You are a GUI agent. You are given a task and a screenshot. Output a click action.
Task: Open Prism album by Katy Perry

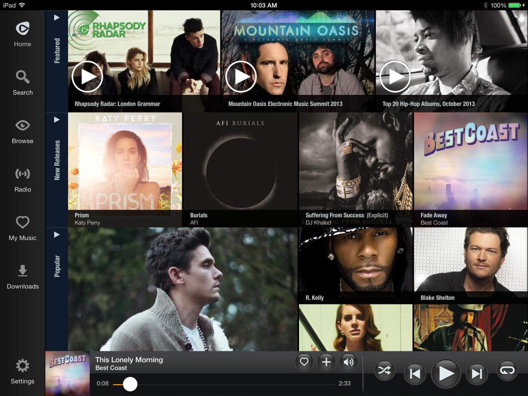[125, 170]
